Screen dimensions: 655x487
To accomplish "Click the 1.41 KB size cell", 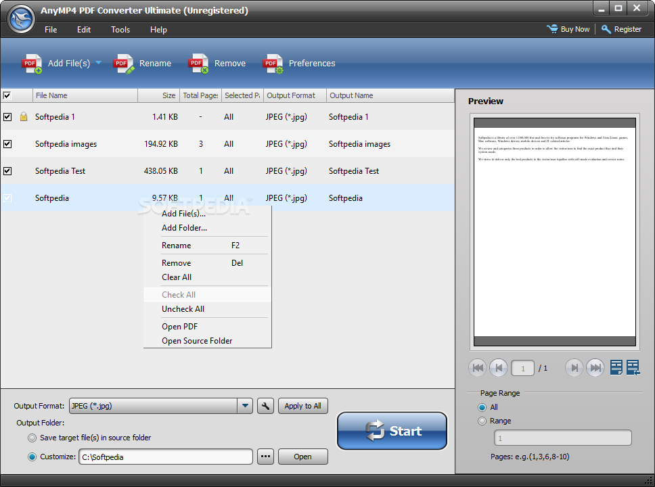I will [x=165, y=117].
